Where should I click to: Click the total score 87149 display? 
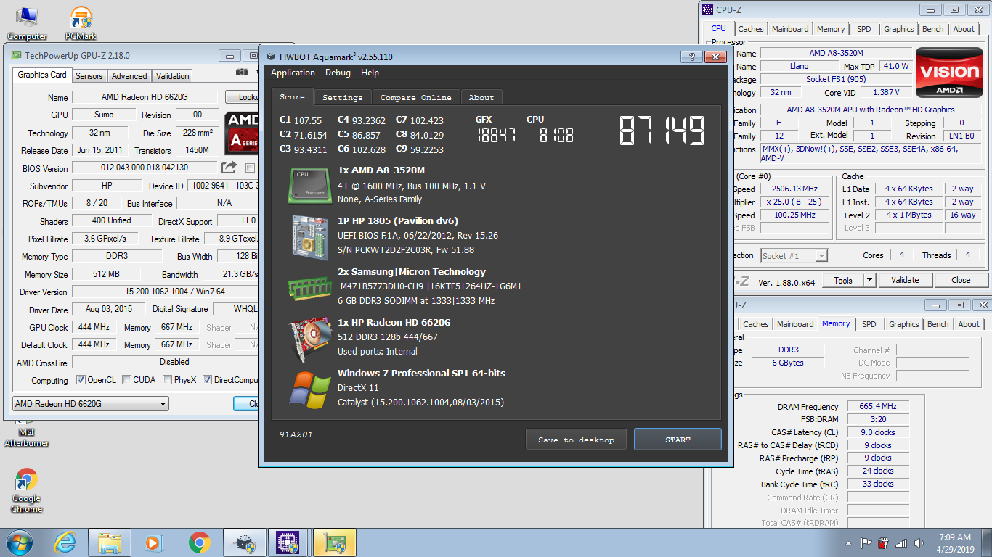[662, 131]
